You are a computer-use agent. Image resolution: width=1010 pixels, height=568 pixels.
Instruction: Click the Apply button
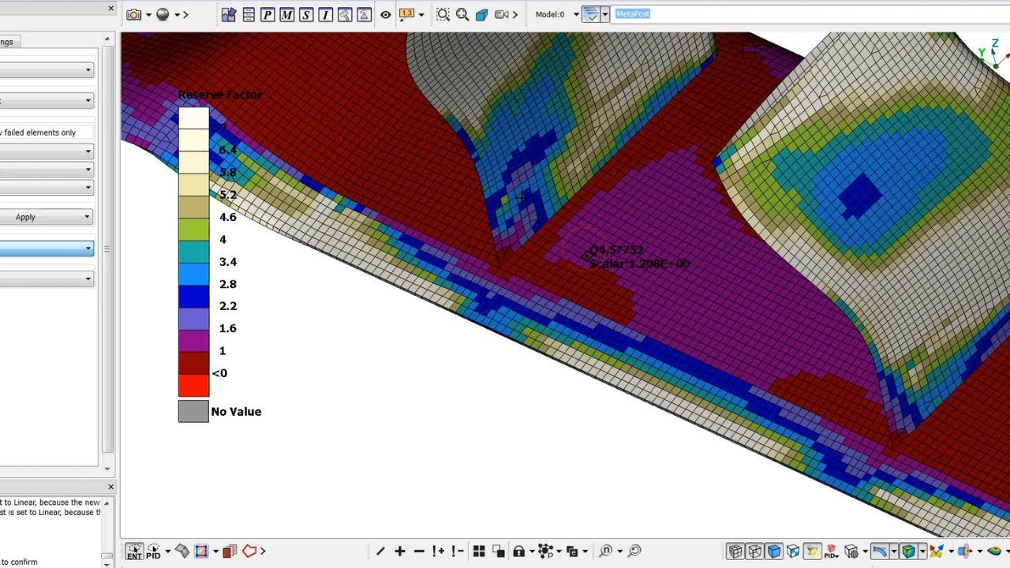tap(25, 217)
